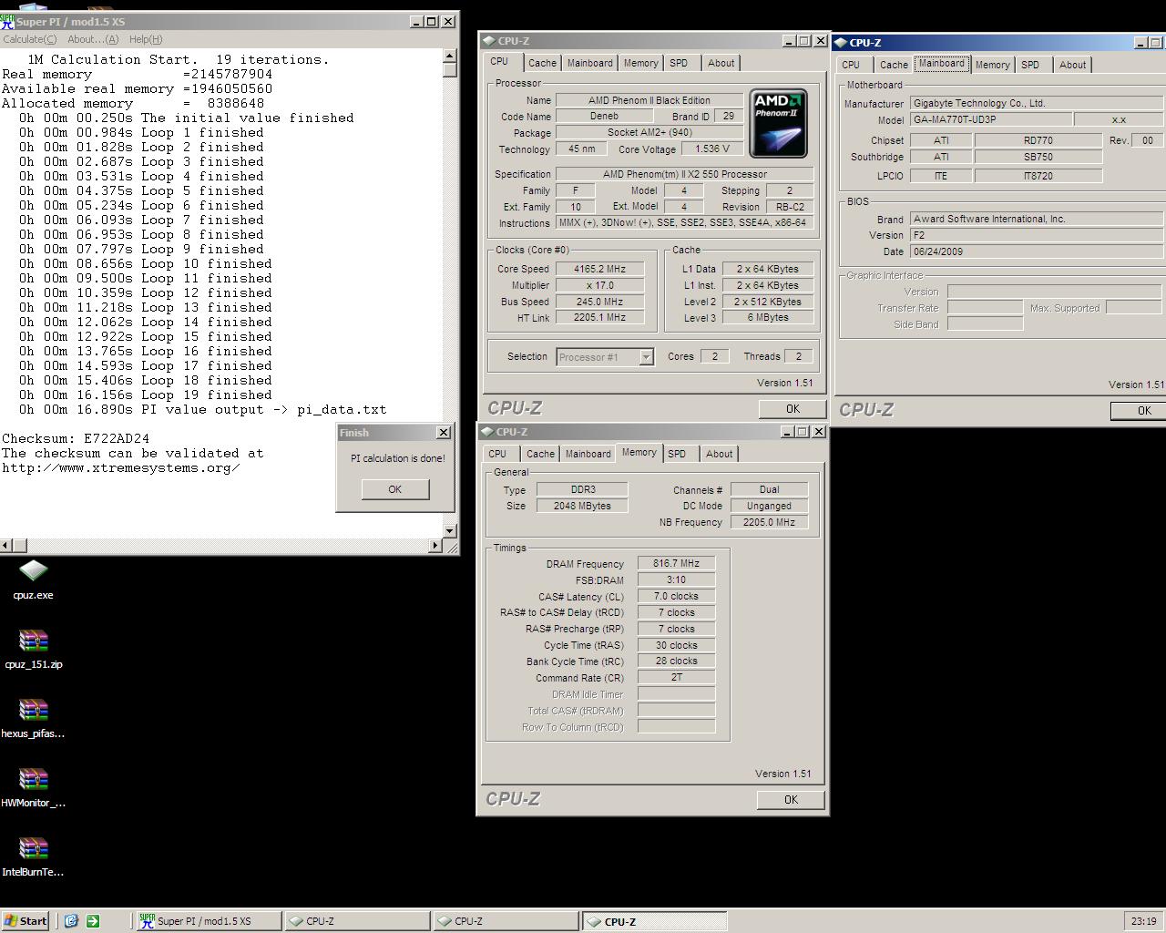Open the IntelBurnTe archive on desktop
This screenshot has height=933, width=1166.
pyautogui.click(x=33, y=856)
